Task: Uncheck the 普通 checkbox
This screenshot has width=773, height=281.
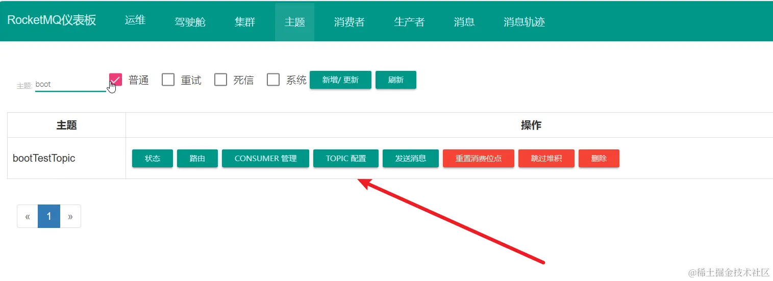Action: [116, 80]
